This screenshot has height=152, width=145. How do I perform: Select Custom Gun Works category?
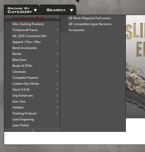(32, 84)
